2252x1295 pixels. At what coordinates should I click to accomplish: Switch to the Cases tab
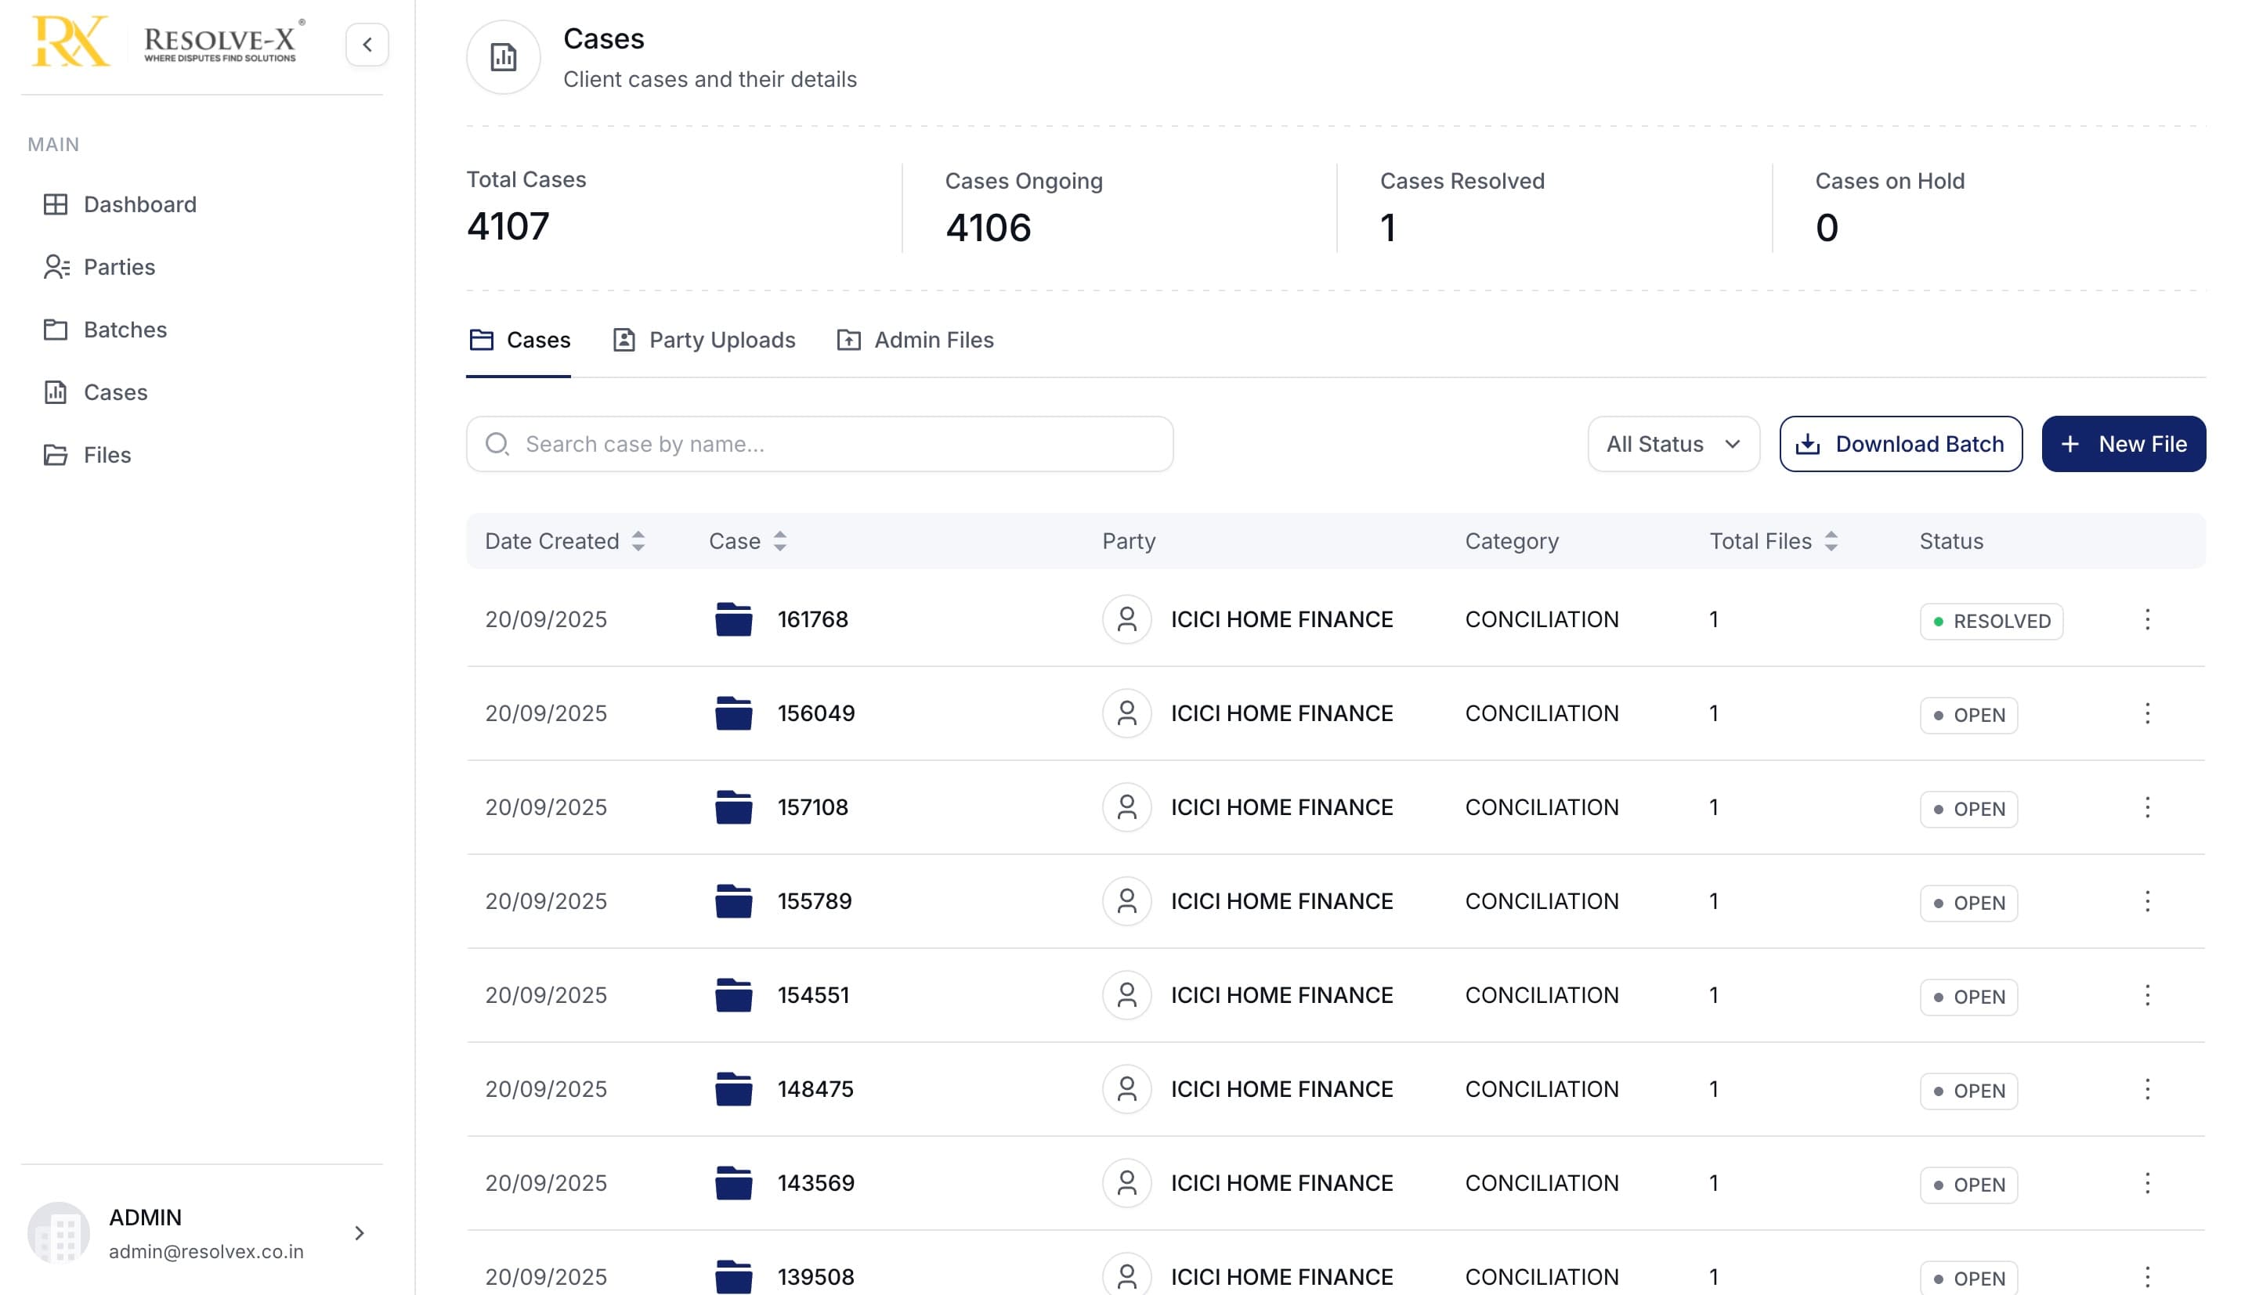pos(519,340)
